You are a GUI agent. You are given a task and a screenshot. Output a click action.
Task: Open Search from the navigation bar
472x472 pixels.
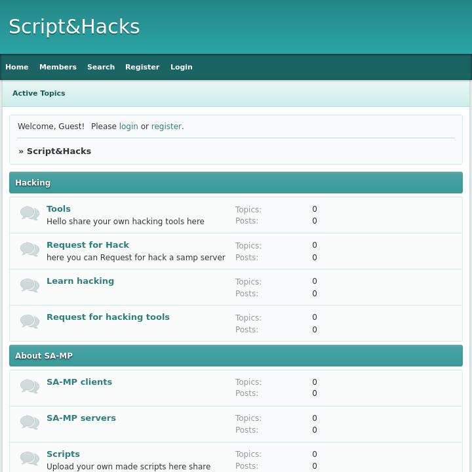click(101, 67)
